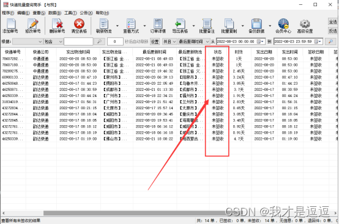Viewport: 339px width, 224px height.
Task: Open the 帮助(H) menu
Action: click(102, 13)
